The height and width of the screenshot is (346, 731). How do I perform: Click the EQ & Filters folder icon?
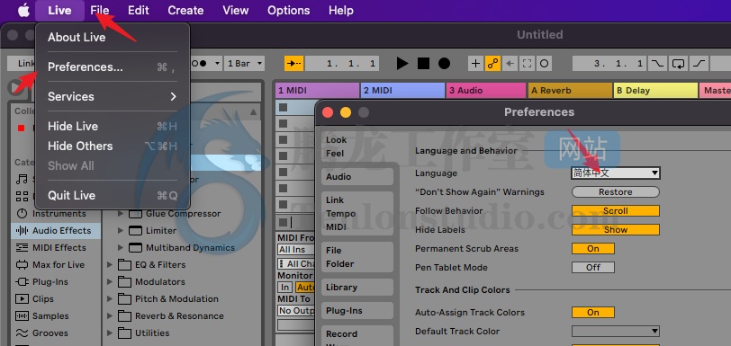[124, 265]
